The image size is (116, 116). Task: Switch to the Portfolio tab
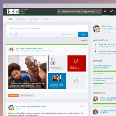pos(33,19)
